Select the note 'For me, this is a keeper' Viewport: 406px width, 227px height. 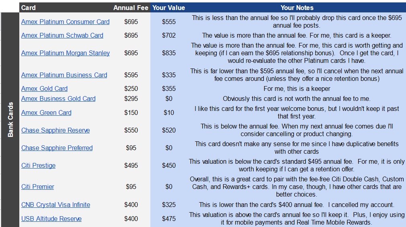[297, 88]
